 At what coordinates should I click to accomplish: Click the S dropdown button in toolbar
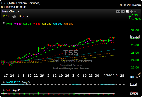pos(118,12)
